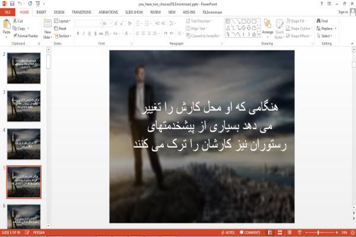
Task: Switch to Slide Sorter view in status bar
Action: (x=279, y=232)
